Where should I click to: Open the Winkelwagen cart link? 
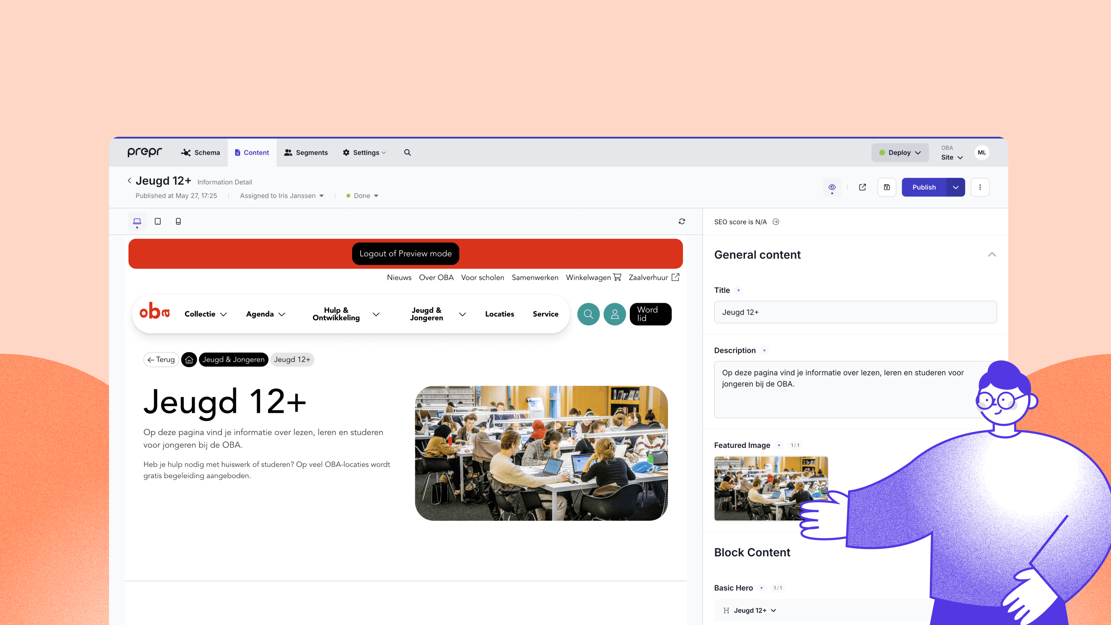click(593, 277)
